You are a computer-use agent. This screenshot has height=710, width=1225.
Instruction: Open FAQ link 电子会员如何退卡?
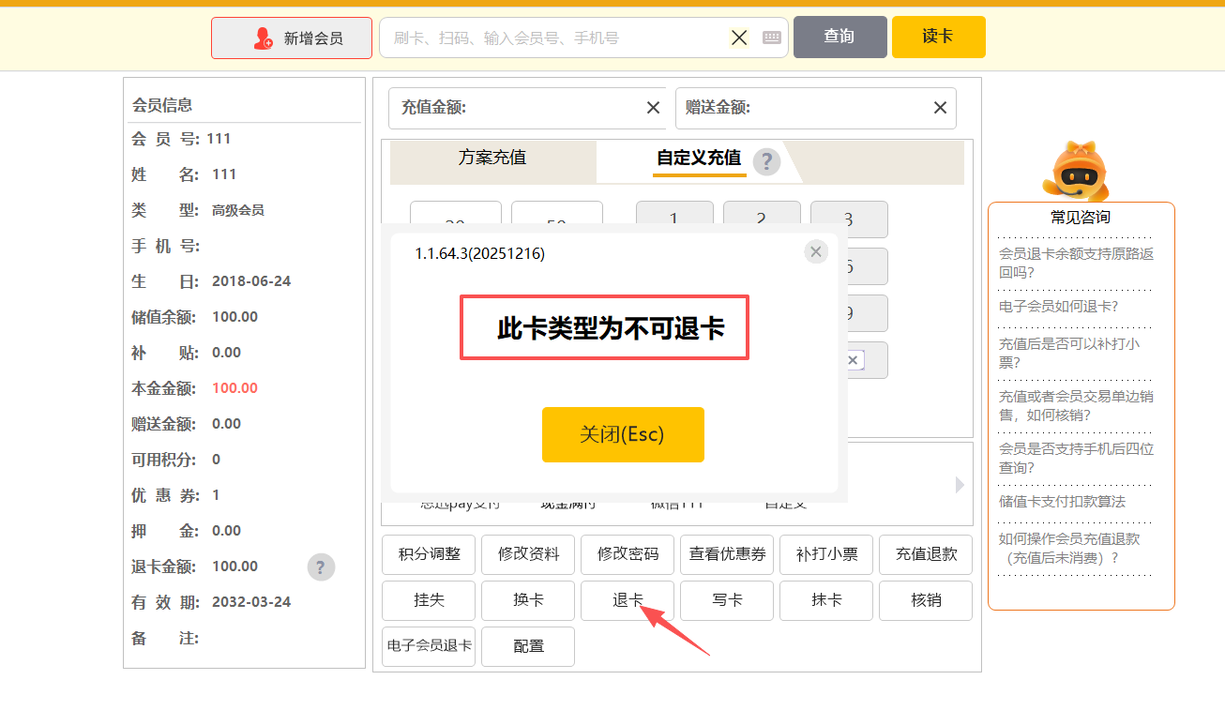(1058, 306)
